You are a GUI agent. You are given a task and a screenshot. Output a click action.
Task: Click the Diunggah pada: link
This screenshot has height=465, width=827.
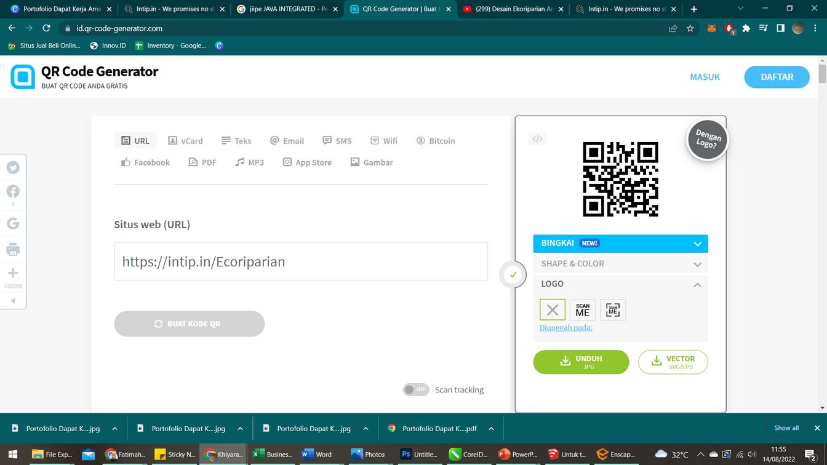566,328
